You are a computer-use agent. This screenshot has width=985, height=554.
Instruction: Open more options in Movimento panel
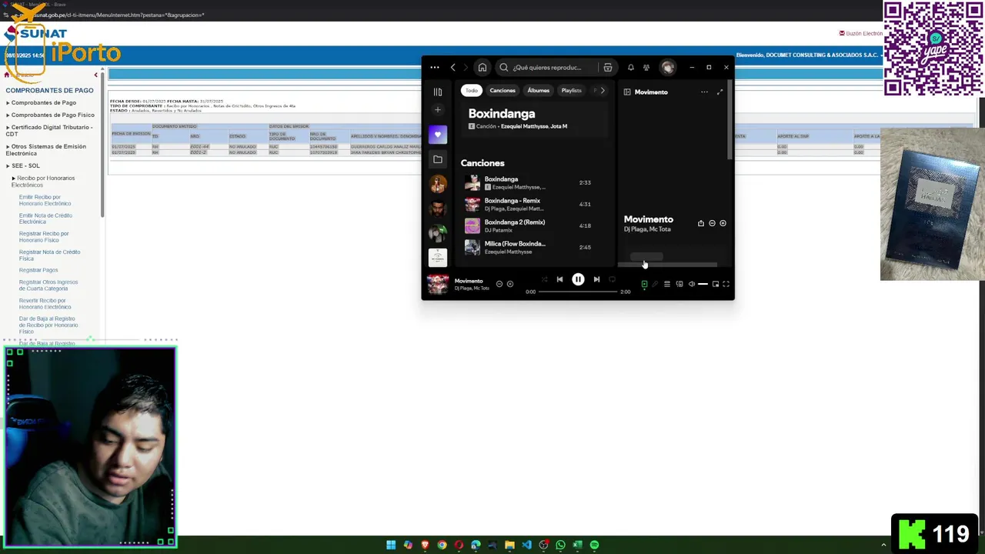pyautogui.click(x=704, y=92)
